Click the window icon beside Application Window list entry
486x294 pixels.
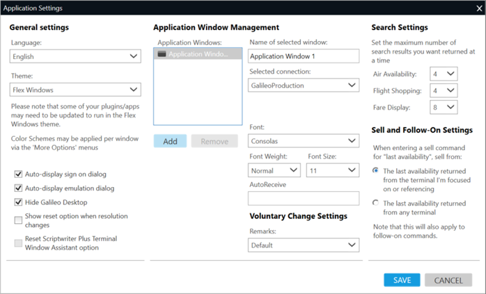click(x=162, y=54)
